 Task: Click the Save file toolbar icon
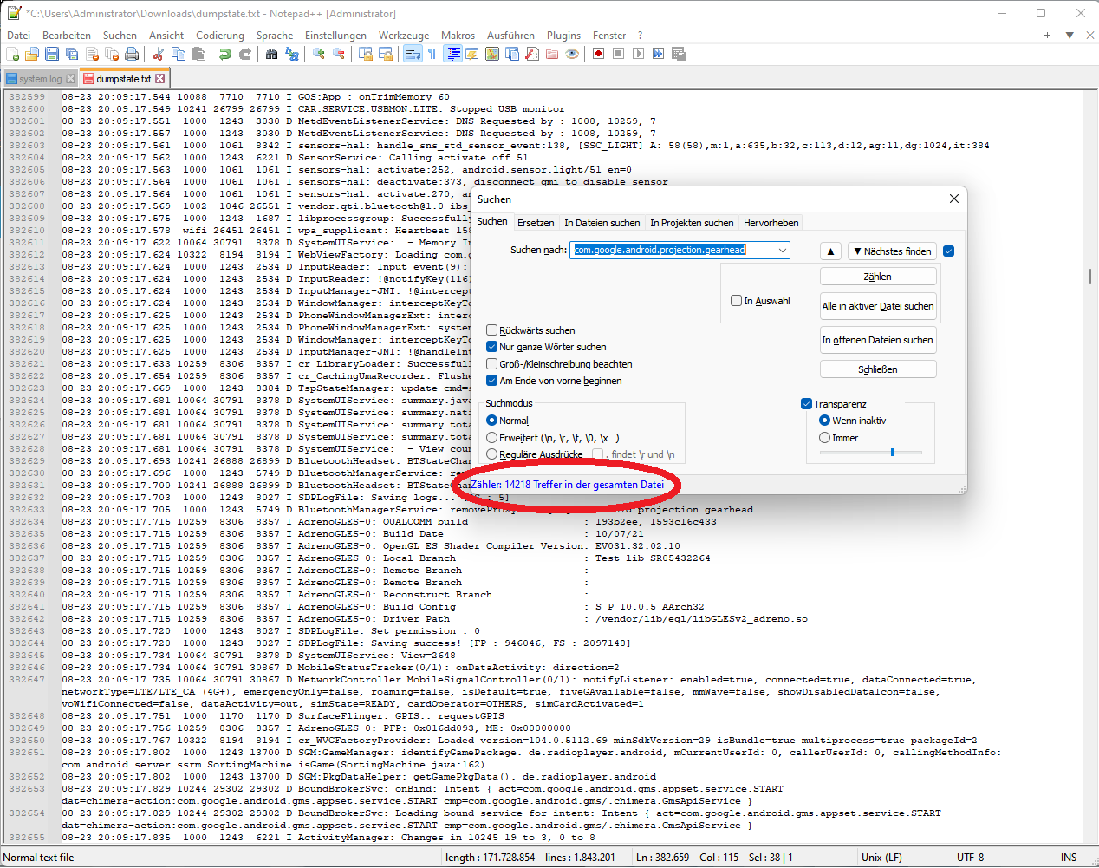(x=52, y=54)
